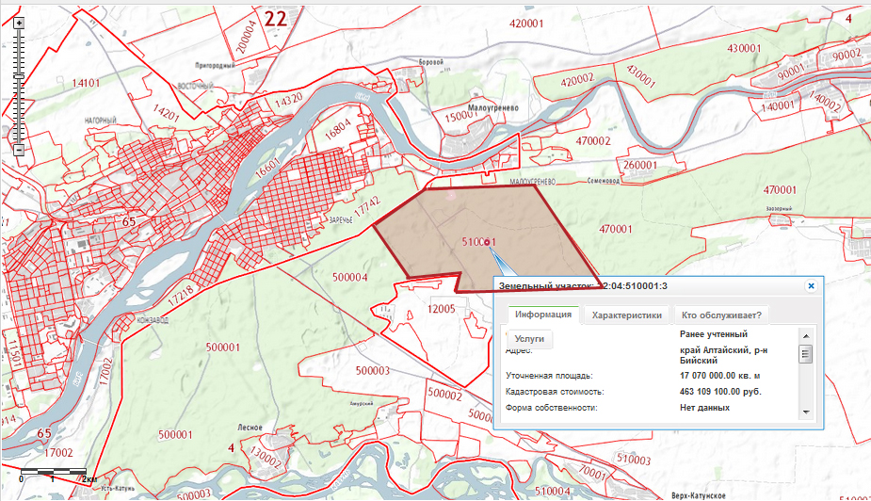The image size is (871, 501).
Task: Select the parcel labeled 500004
Action: [349, 277]
